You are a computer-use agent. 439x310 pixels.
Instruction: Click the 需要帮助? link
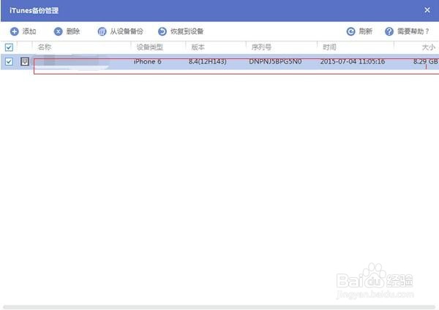pos(413,31)
